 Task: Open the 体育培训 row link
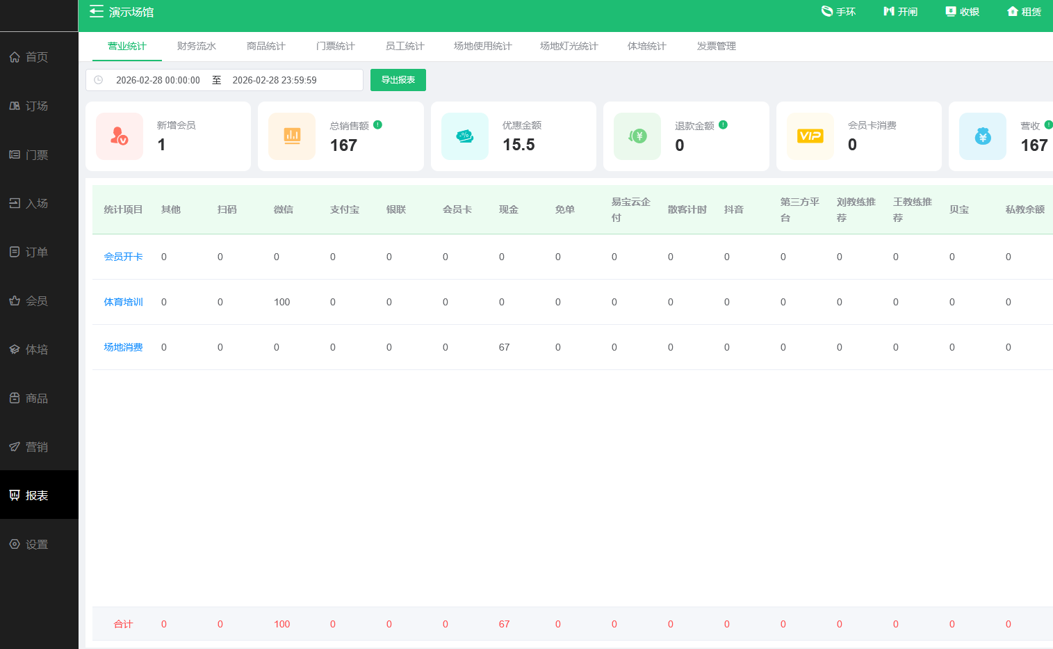pos(123,302)
